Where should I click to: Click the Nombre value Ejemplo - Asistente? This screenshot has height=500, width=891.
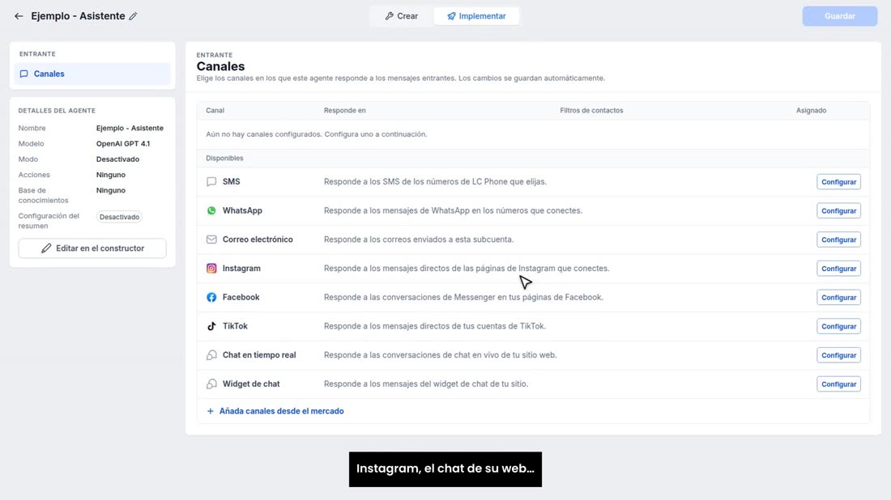130,129
